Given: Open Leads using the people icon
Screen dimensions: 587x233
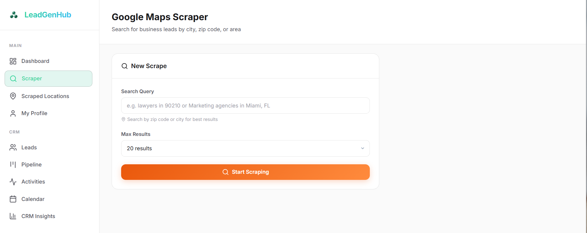Looking at the screenshot, I should click(x=13, y=147).
